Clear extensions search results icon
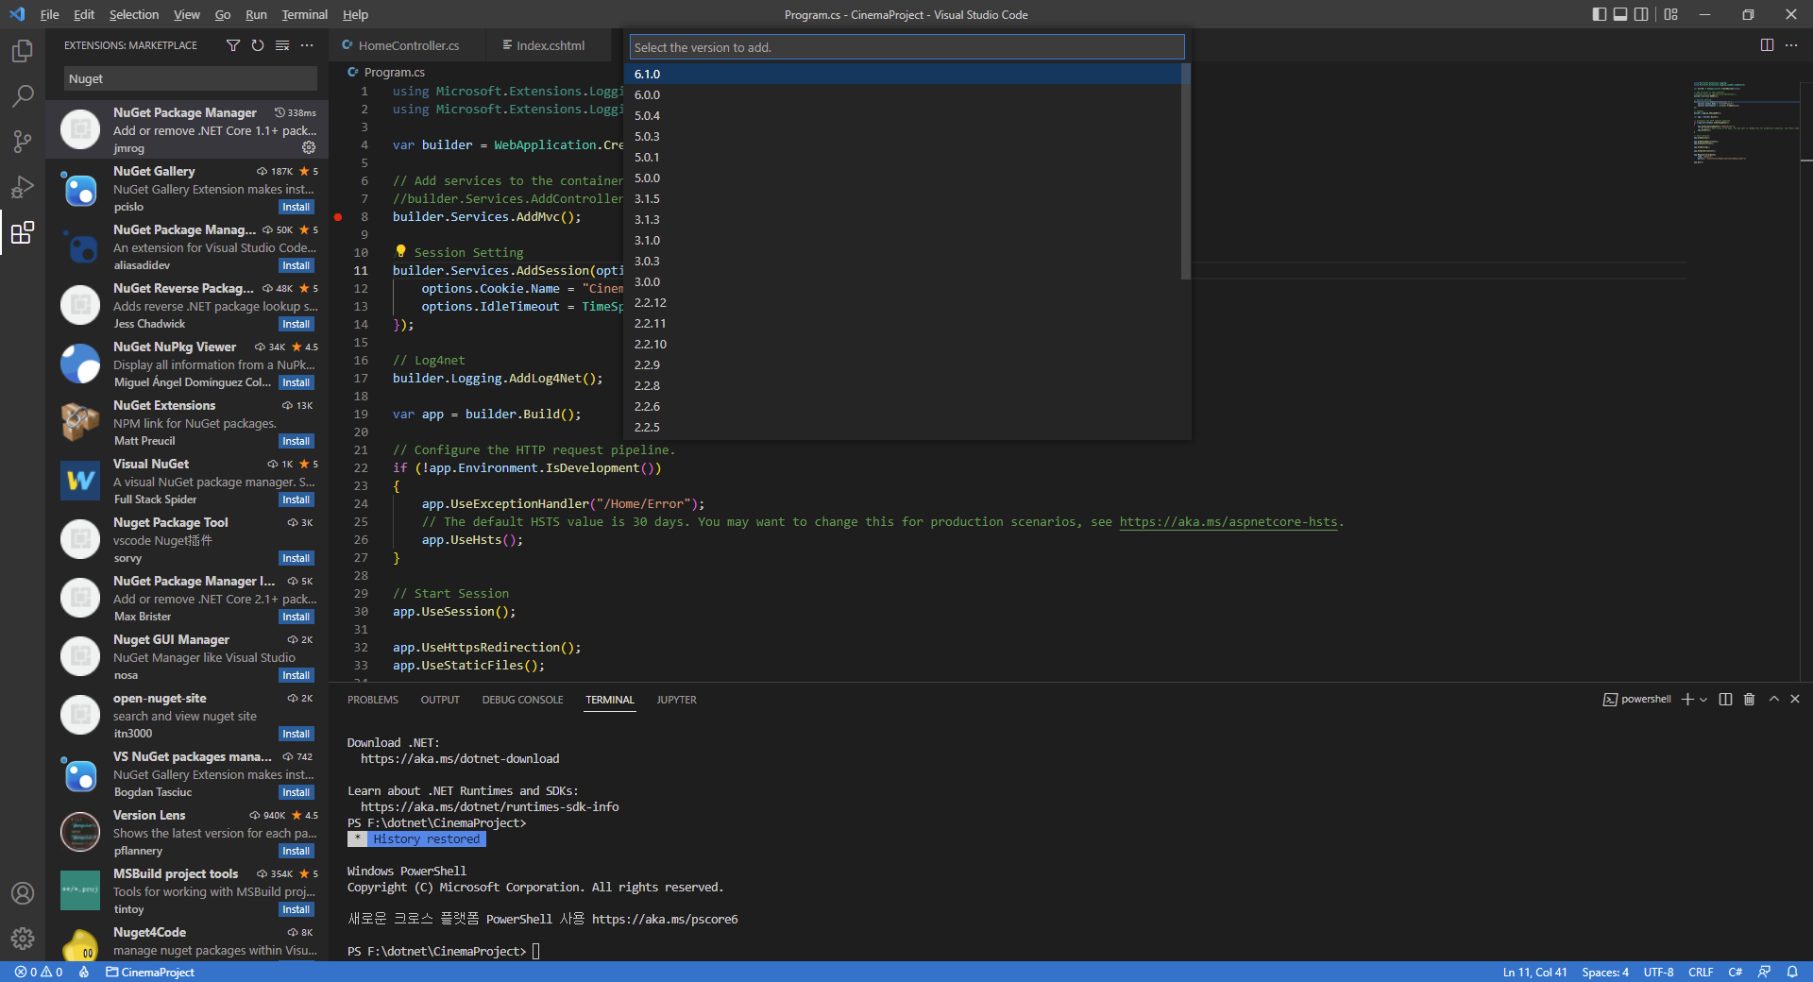The width and height of the screenshot is (1813, 982). click(x=282, y=45)
